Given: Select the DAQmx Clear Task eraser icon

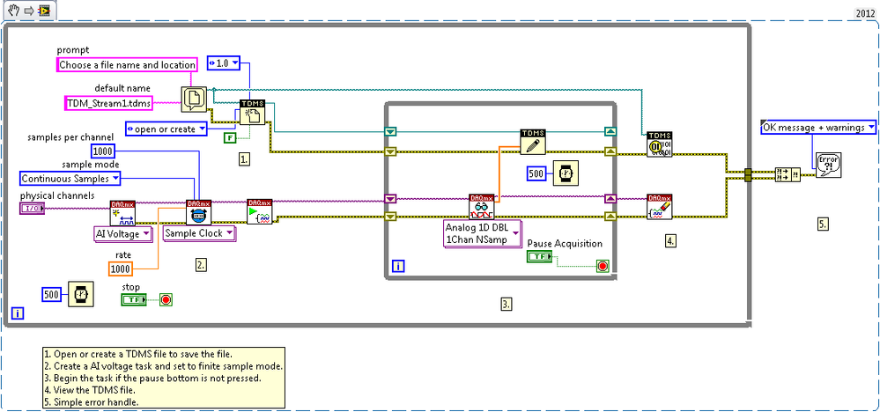Looking at the screenshot, I should coord(660,207).
